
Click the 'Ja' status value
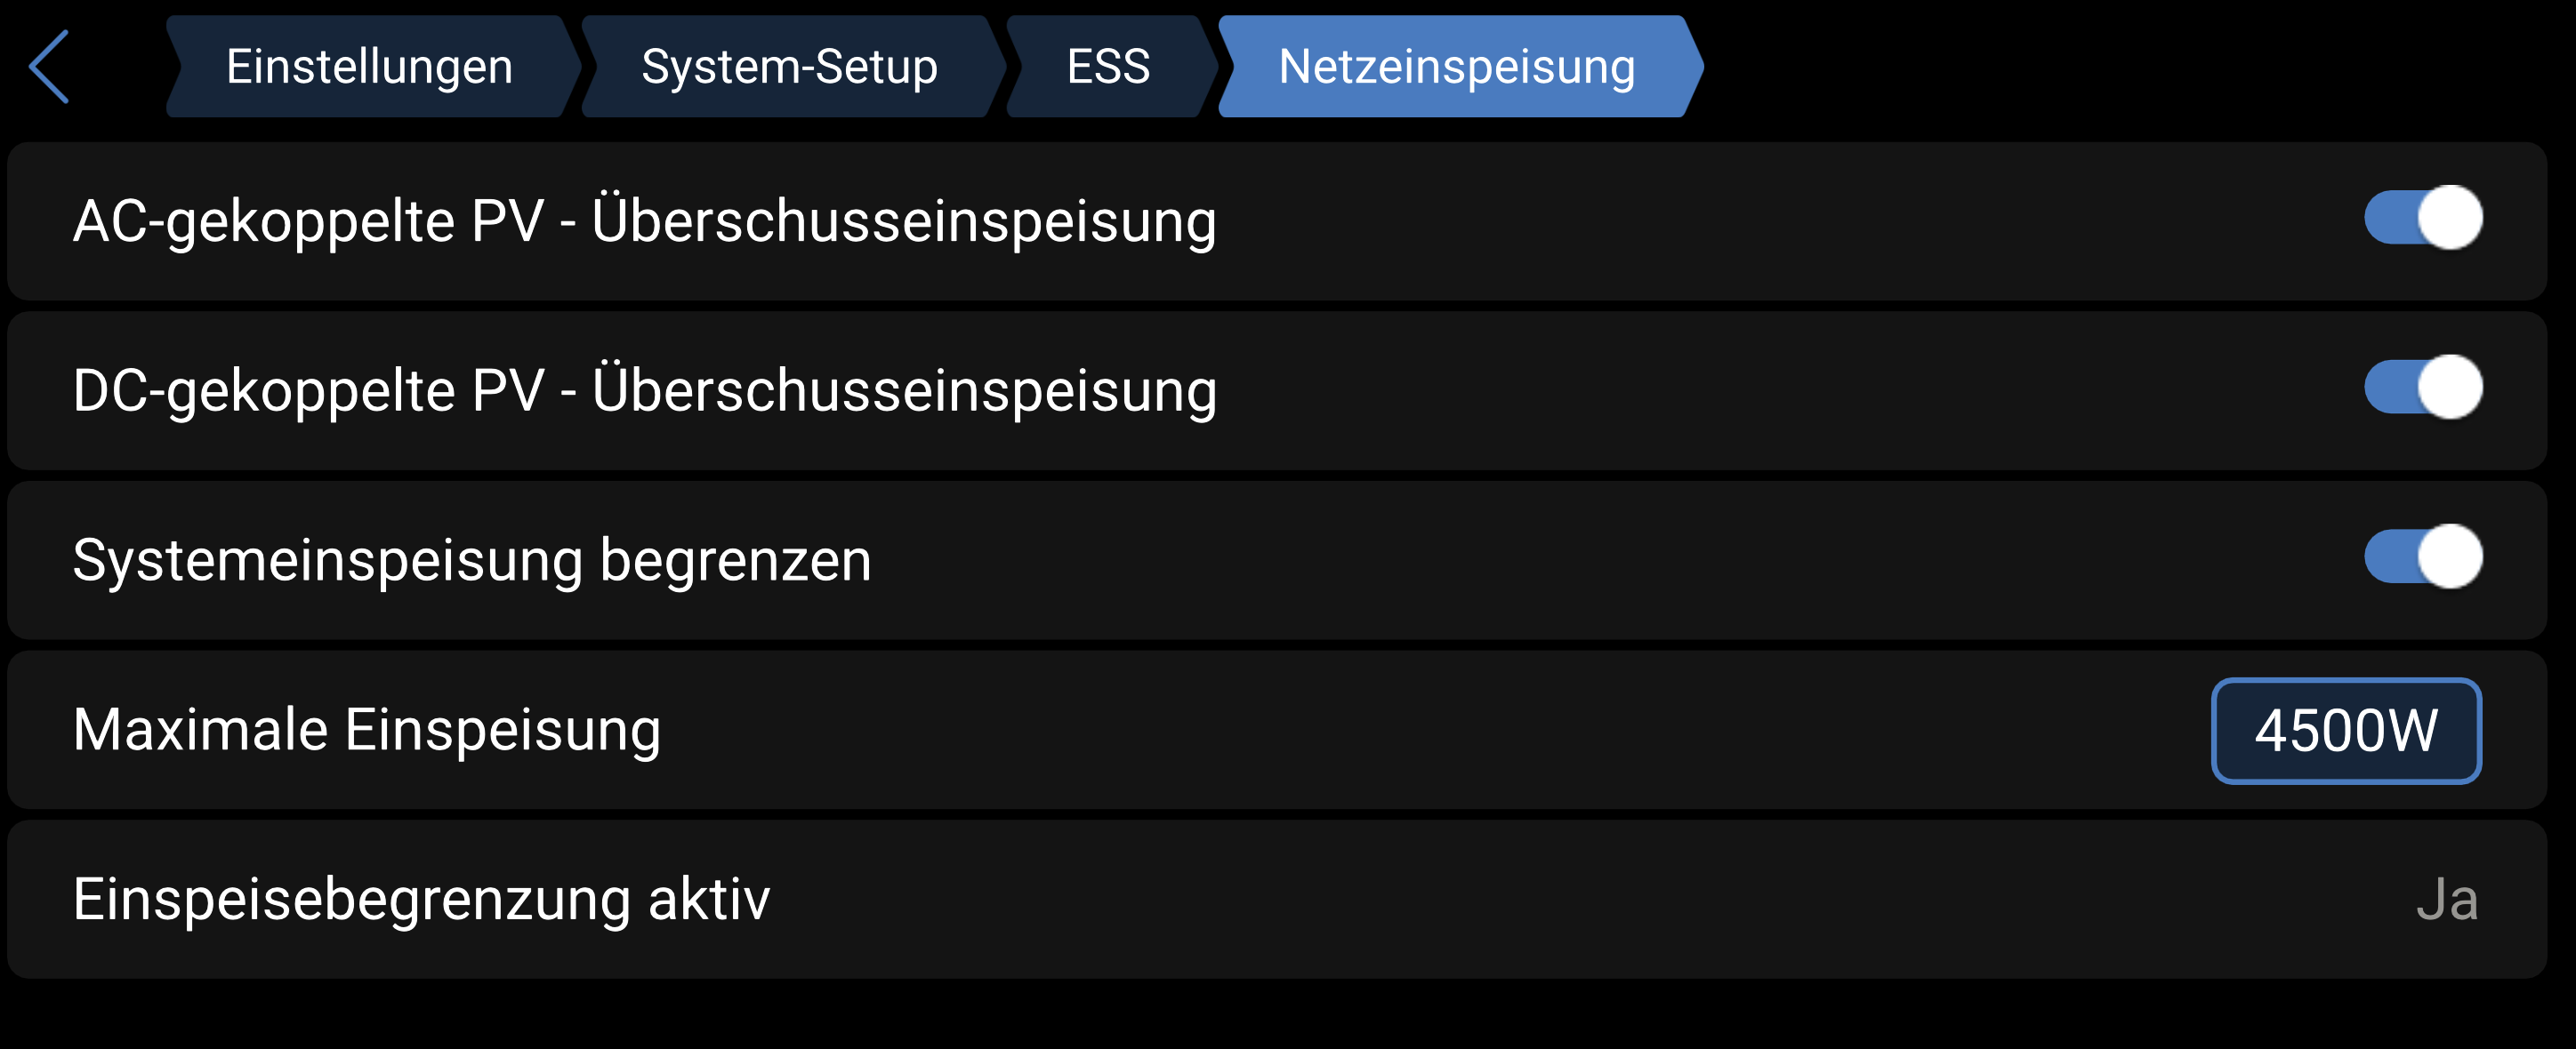click(x=2446, y=899)
